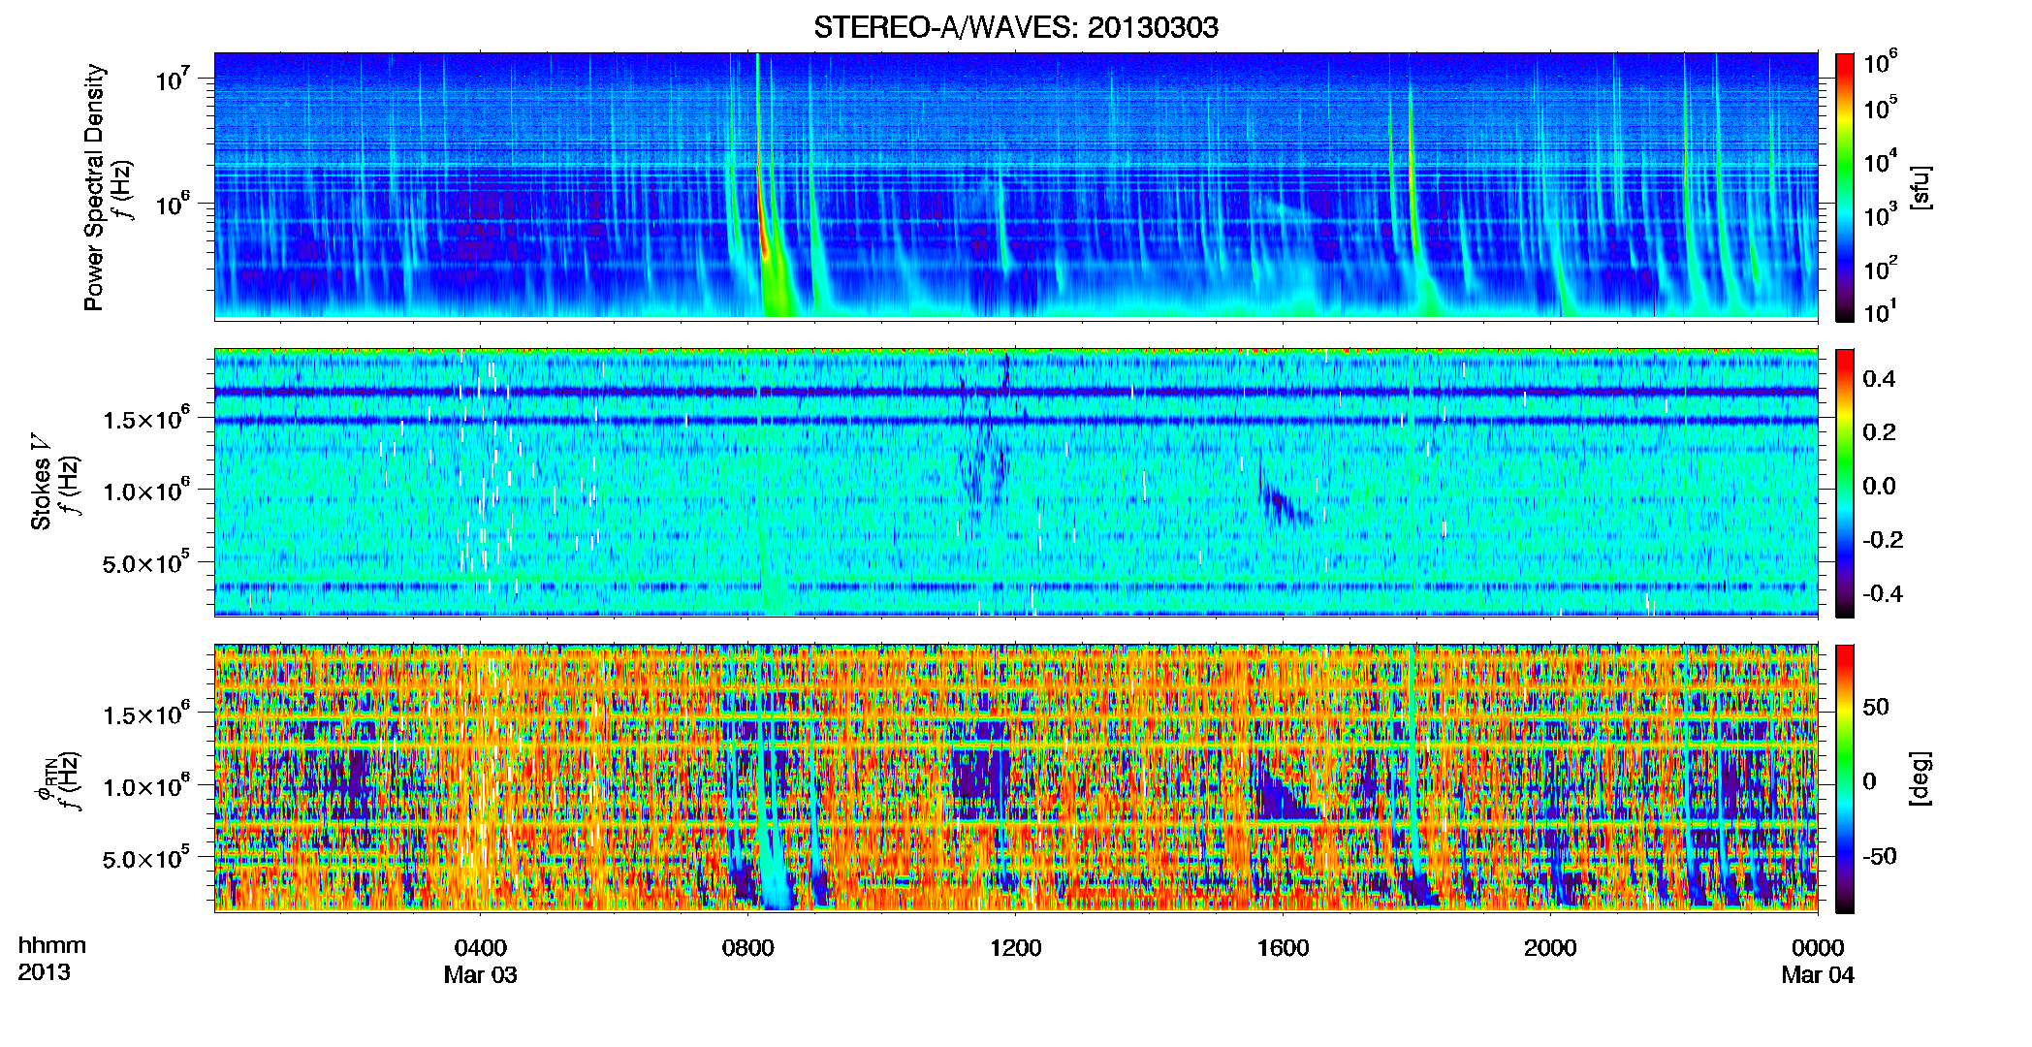Click the phi RTN degree color bar
Viewport: 2032px width, 1047px height.
click(x=1844, y=778)
